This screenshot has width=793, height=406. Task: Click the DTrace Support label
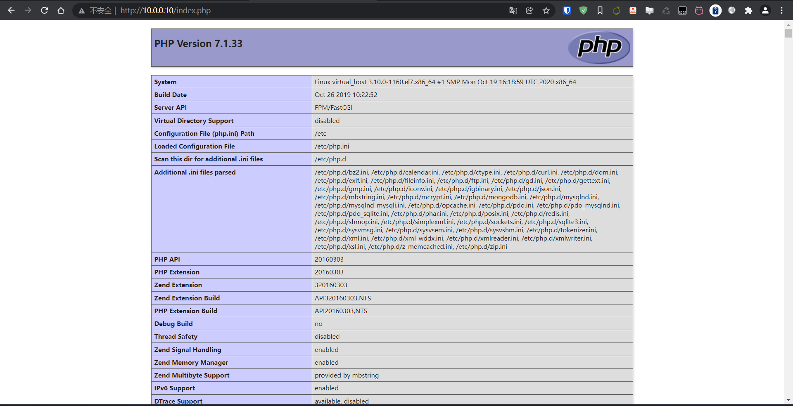coord(178,401)
